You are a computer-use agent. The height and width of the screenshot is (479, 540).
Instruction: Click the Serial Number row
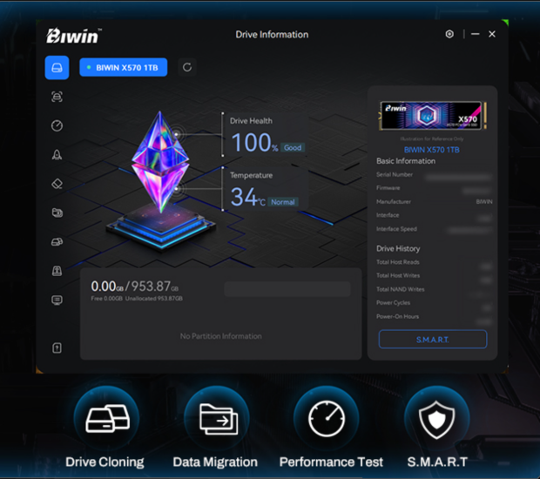coord(434,175)
